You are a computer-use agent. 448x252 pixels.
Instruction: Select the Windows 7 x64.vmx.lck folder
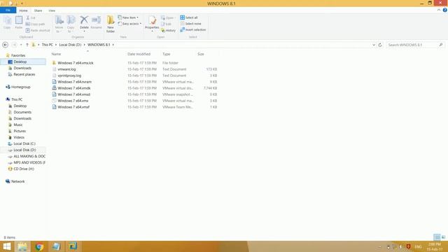76,63
